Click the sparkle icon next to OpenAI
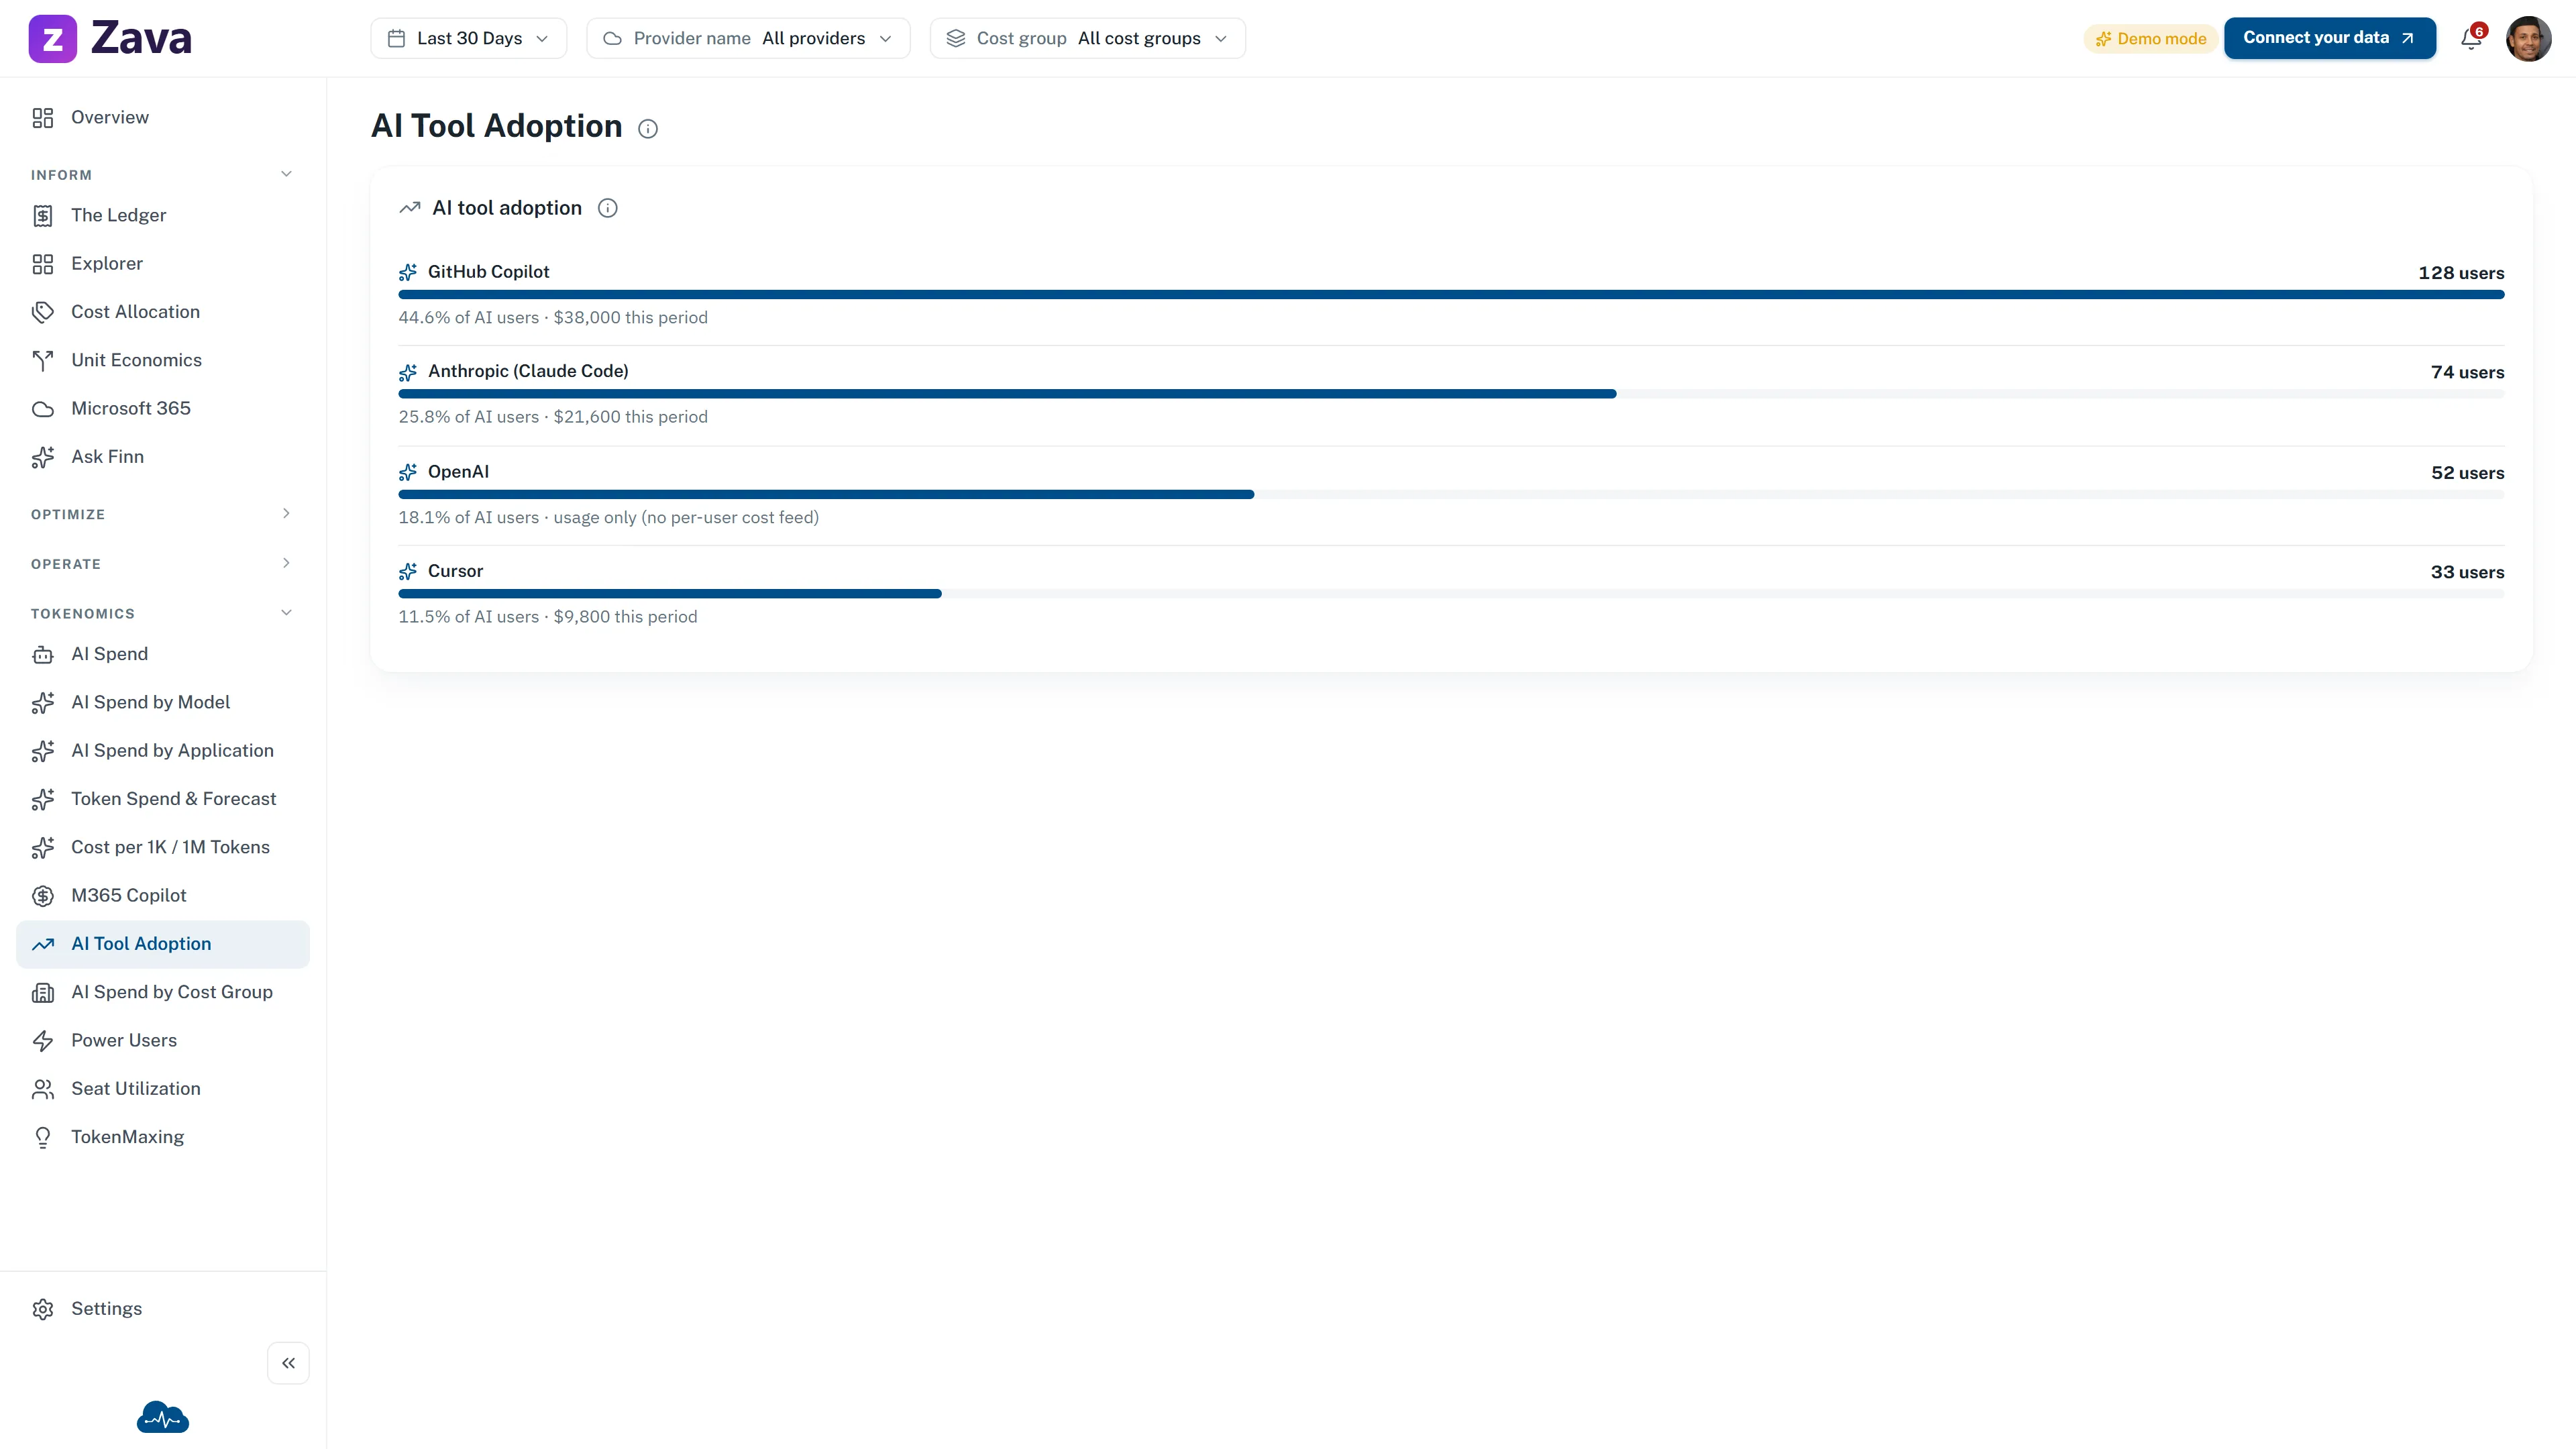 (408, 472)
